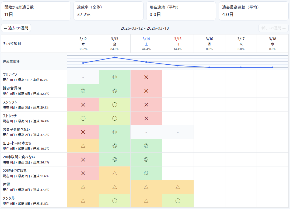Viewport: 290px width, 209px height.
Task: Click the disabled 新しい1週間 button
Action: [x=273, y=28]
